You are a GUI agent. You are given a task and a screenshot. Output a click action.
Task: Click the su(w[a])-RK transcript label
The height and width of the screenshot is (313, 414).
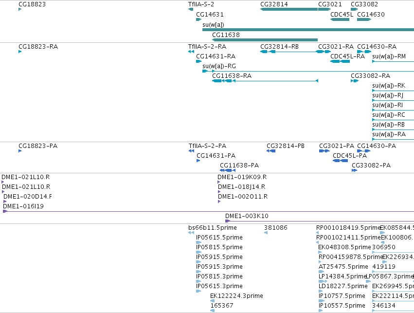pyautogui.click(x=389, y=86)
